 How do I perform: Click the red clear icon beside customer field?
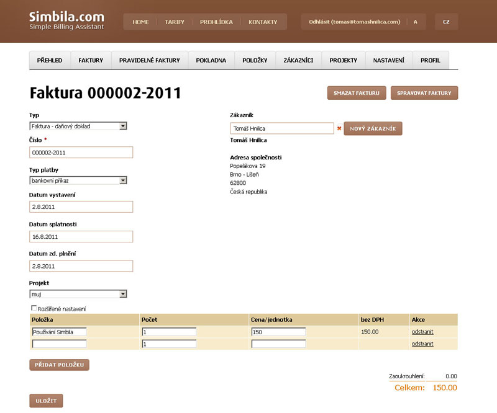click(x=339, y=128)
